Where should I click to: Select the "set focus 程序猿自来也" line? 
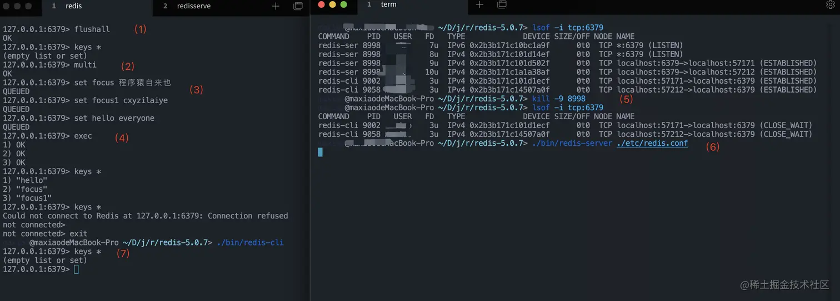[87, 83]
